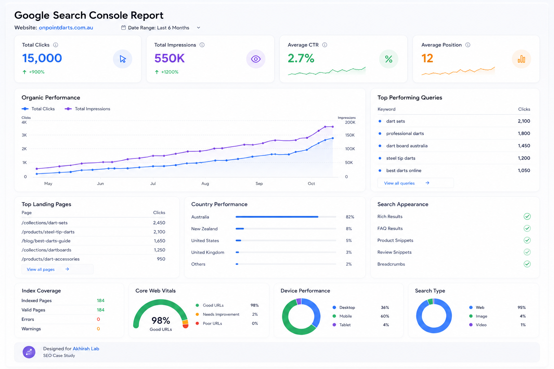Click the Device Performance donut chart

[301, 316]
